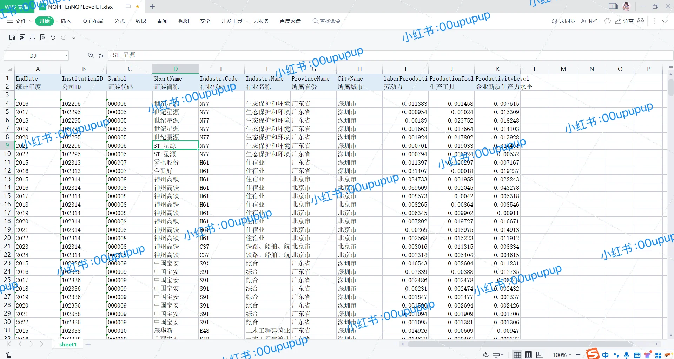This screenshot has height=359, width=674.
Task: Open the three-dot more options menu
Action: point(654,21)
